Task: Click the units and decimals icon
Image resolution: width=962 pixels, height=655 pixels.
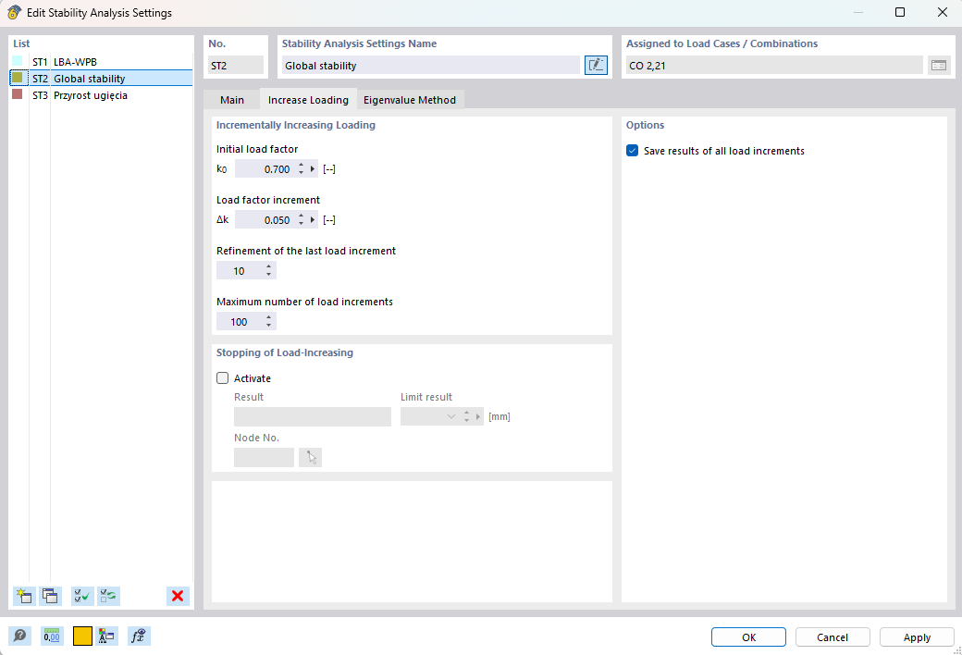Action: click(52, 636)
